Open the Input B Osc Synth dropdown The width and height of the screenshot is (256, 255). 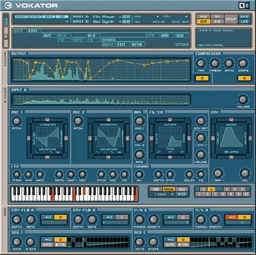(x=120, y=22)
